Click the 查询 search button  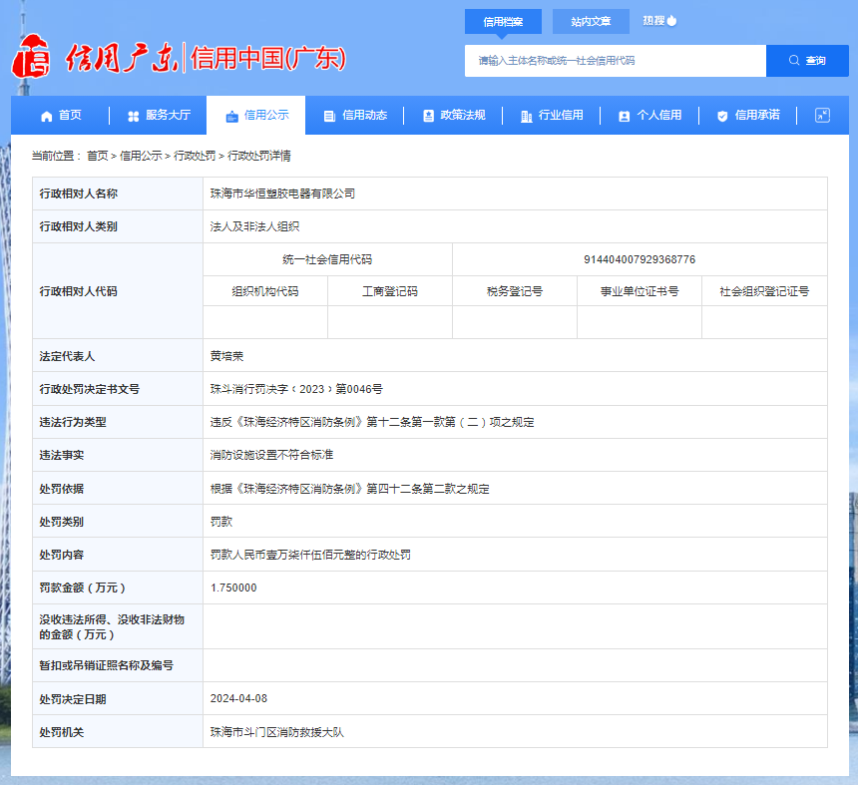pos(808,61)
